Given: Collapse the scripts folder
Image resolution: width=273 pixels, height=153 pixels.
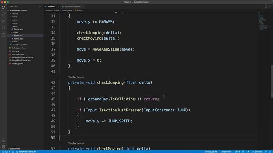Looking at the screenshot, I should click(15, 42).
